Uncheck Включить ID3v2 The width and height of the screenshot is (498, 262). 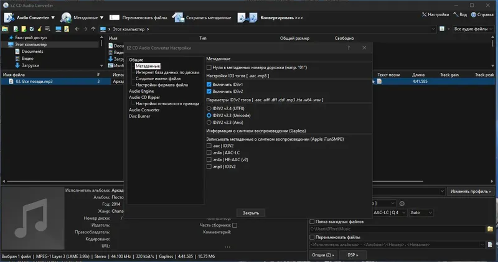209,91
